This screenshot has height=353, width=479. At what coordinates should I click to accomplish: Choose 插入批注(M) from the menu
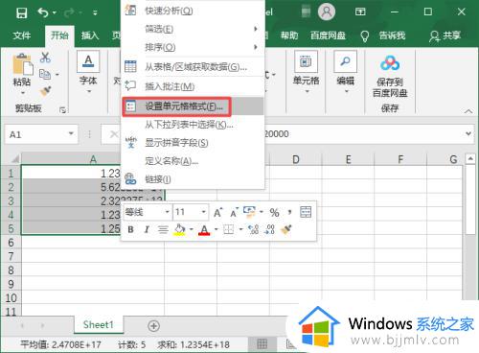pyautogui.click(x=193, y=86)
